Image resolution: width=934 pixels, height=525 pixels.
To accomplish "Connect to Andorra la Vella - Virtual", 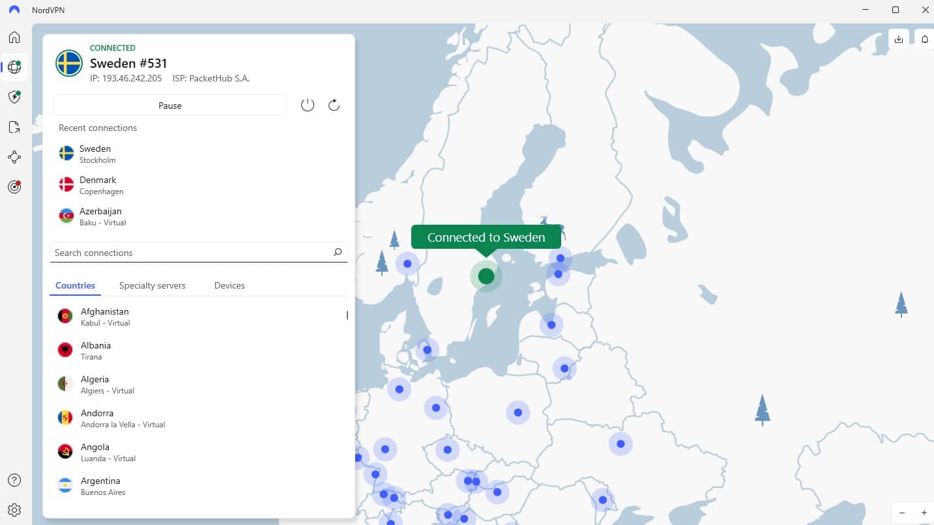I will tap(199, 418).
